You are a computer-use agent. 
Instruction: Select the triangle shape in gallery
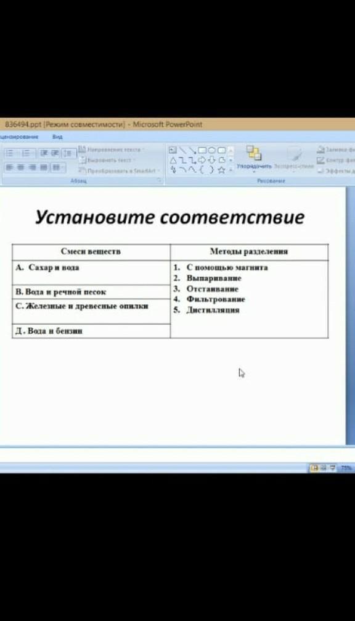pos(173,160)
